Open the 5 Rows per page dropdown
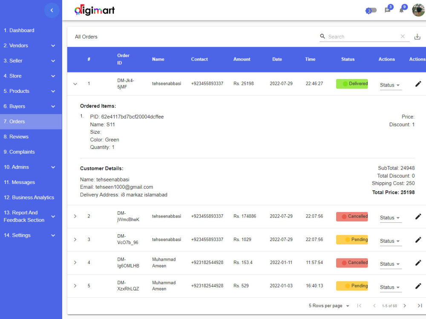Viewport: 426px width, 319px height. (x=329, y=306)
